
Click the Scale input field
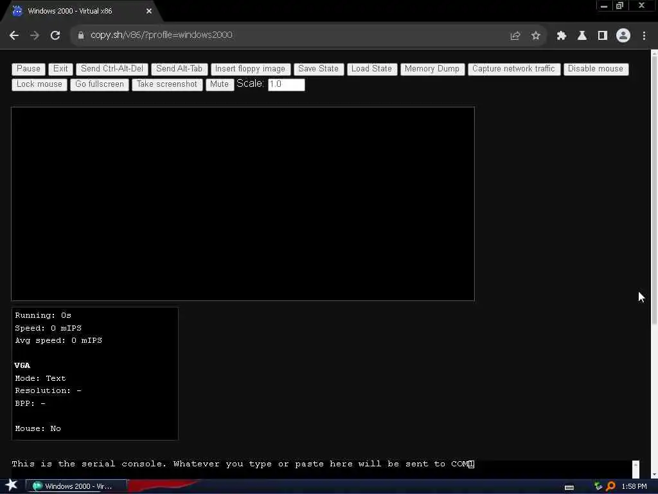tap(286, 84)
